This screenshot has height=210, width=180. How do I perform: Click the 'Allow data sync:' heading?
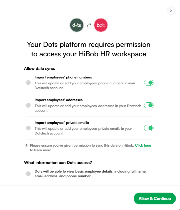39,68
